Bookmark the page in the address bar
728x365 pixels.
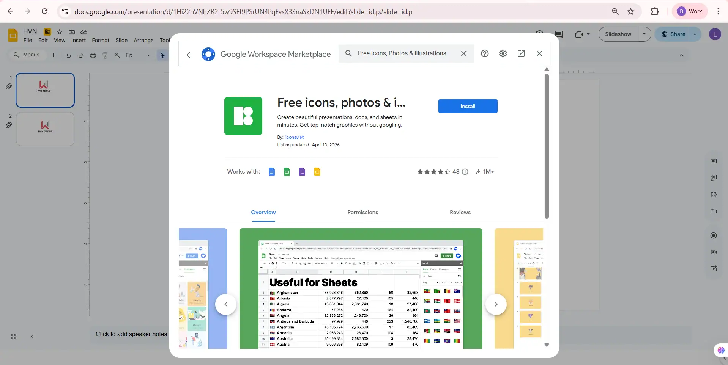(x=631, y=11)
